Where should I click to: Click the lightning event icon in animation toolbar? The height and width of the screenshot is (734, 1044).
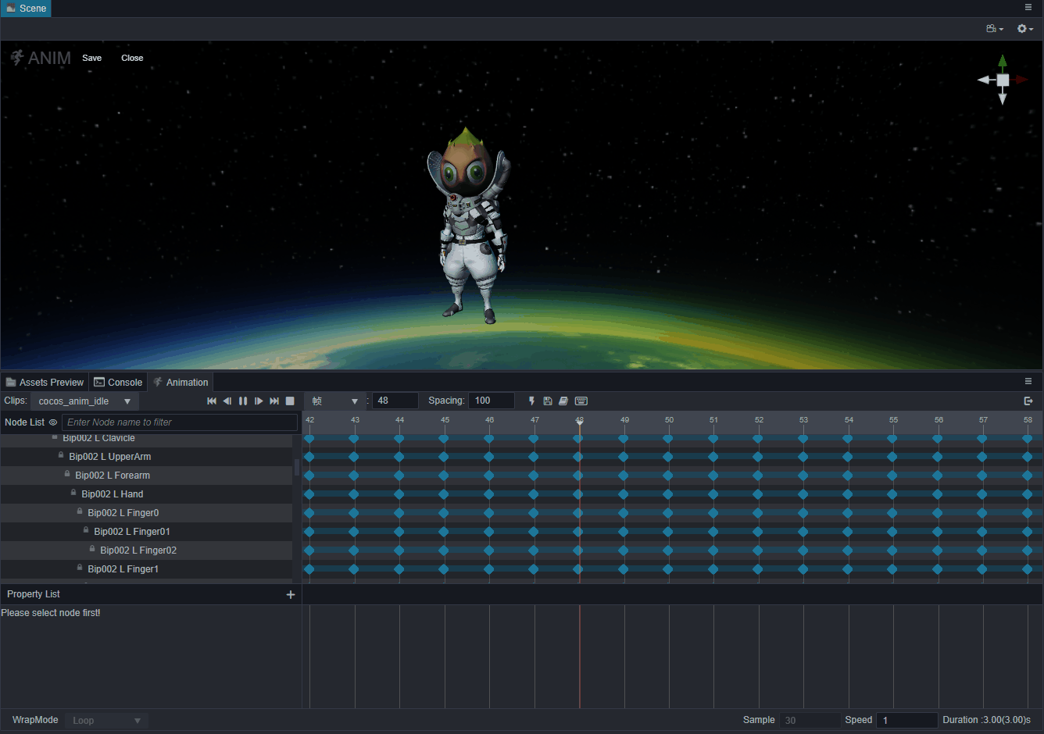click(532, 401)
